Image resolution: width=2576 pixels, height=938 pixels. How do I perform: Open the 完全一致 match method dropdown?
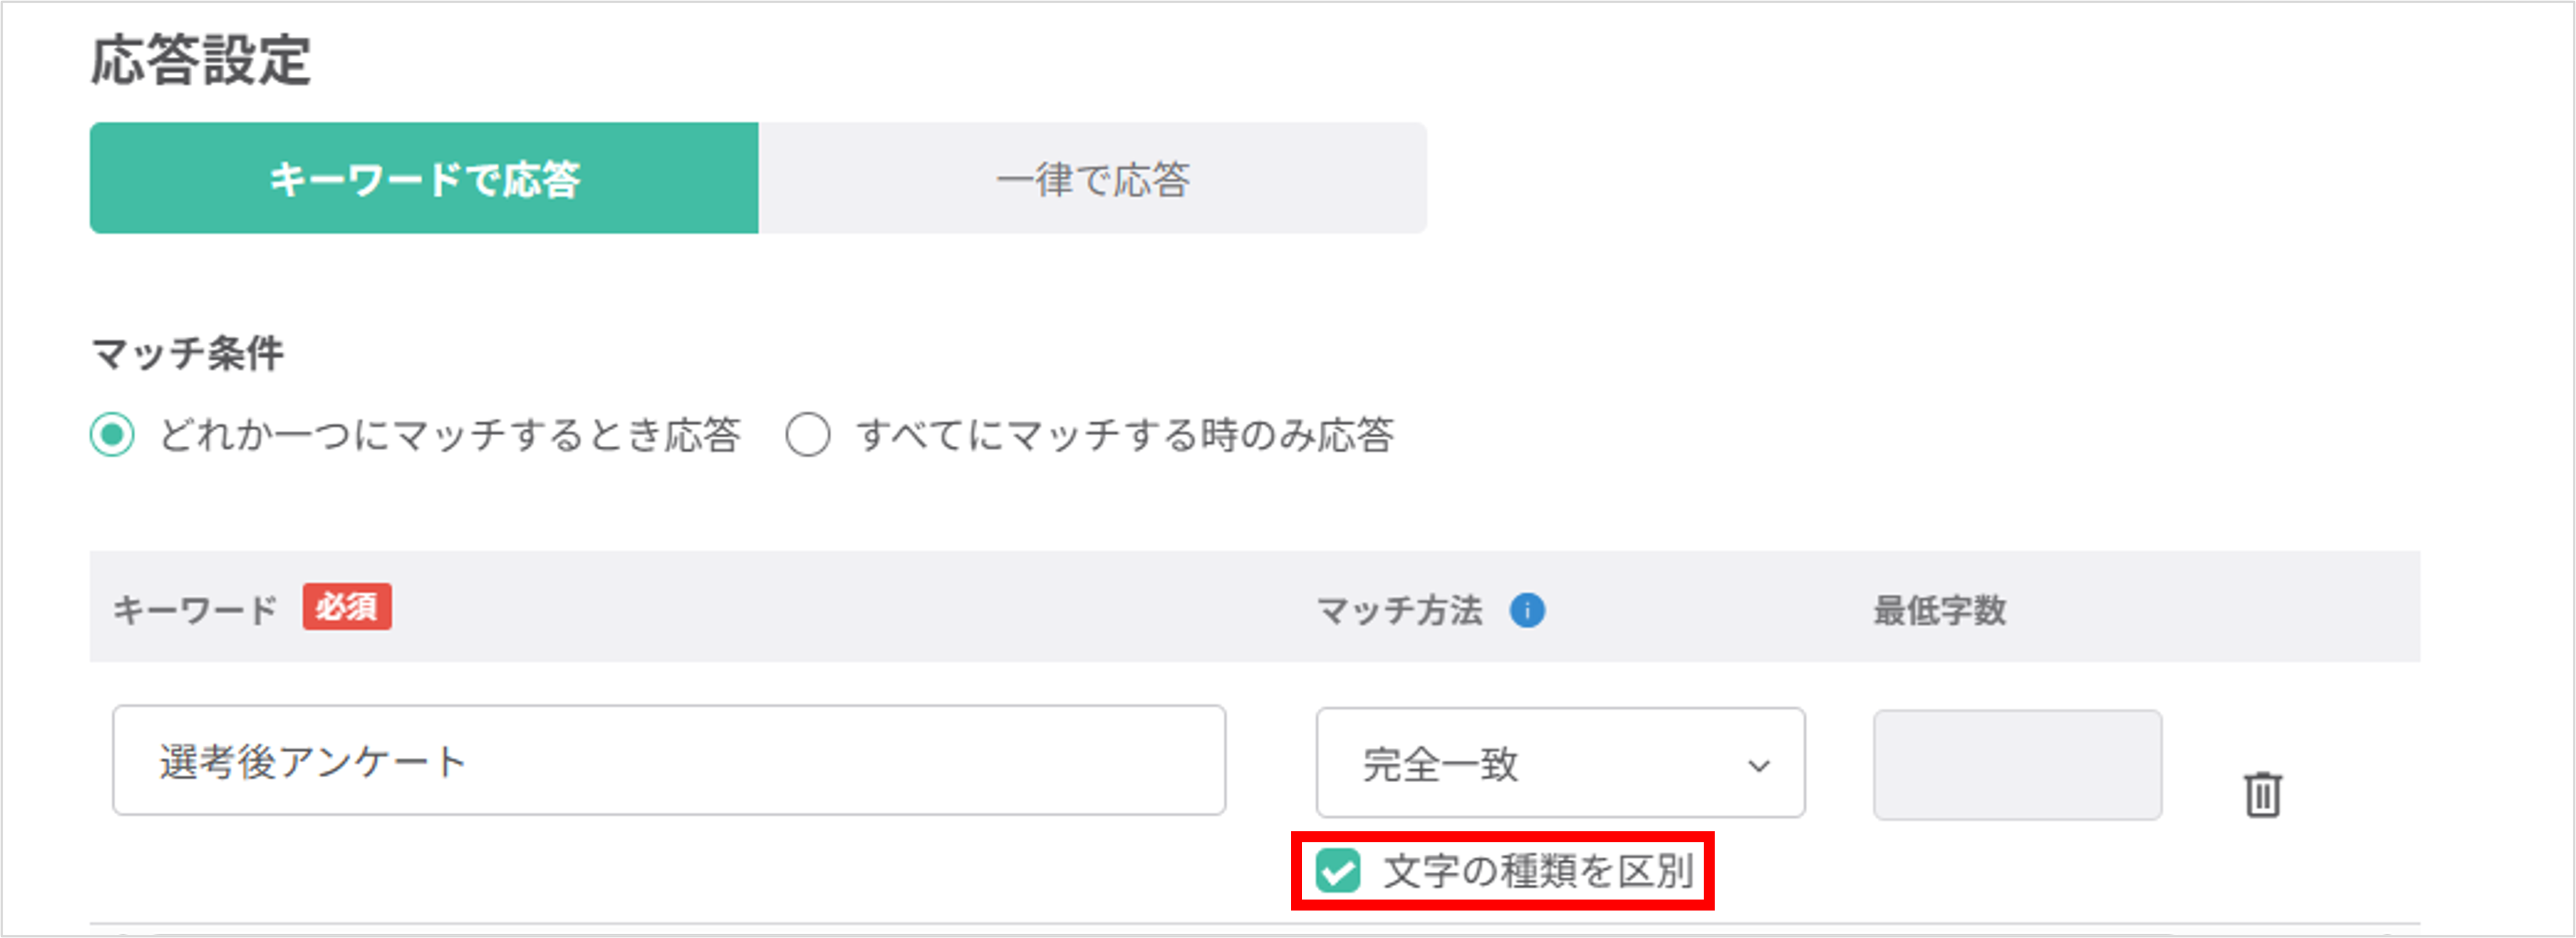point(1560,764)
